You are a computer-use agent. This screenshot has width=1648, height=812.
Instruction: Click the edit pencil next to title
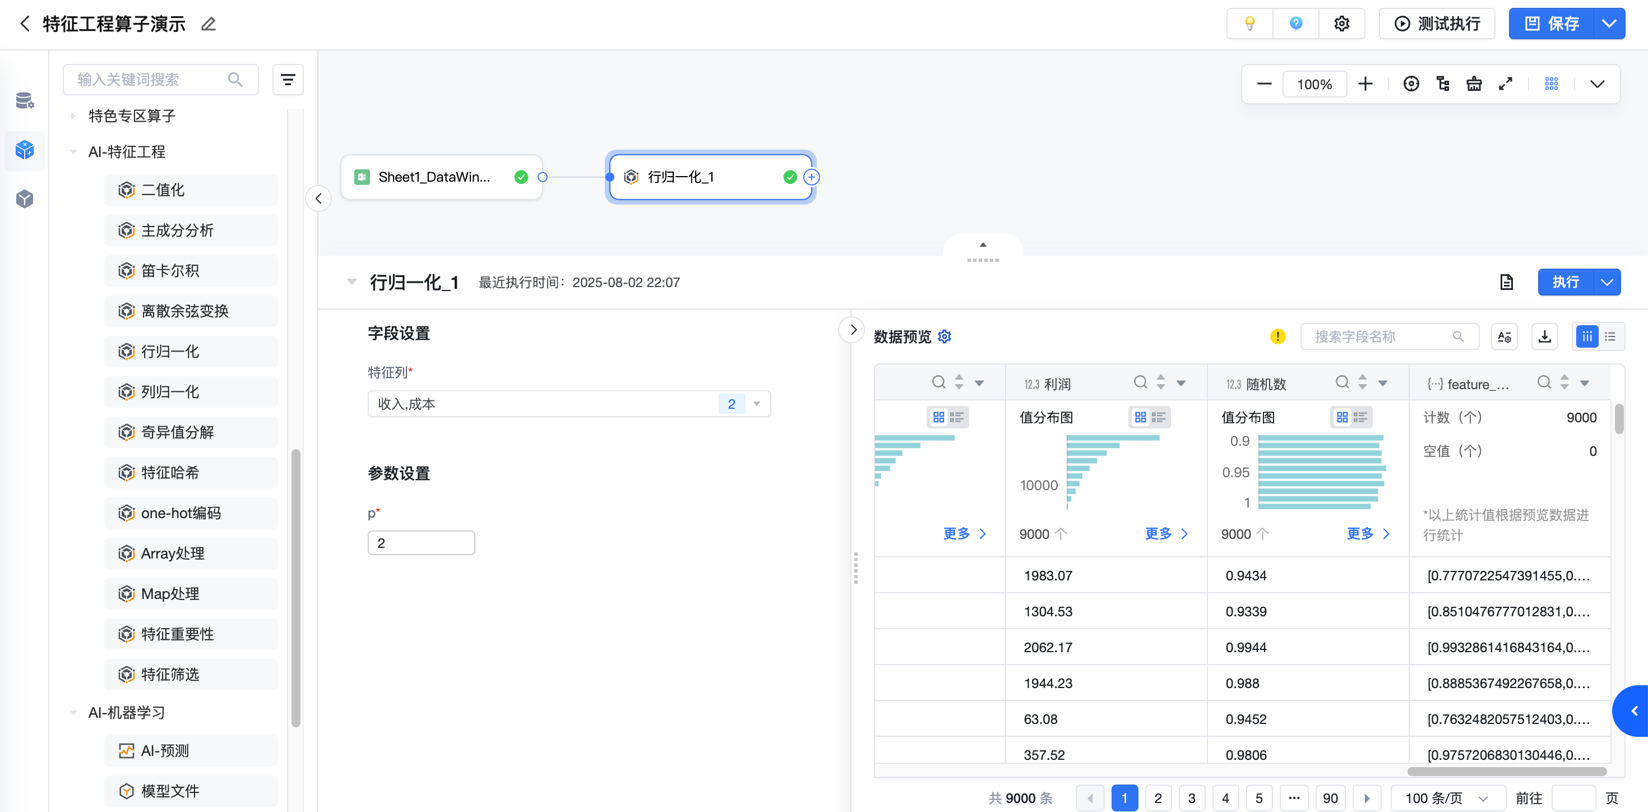209,24
